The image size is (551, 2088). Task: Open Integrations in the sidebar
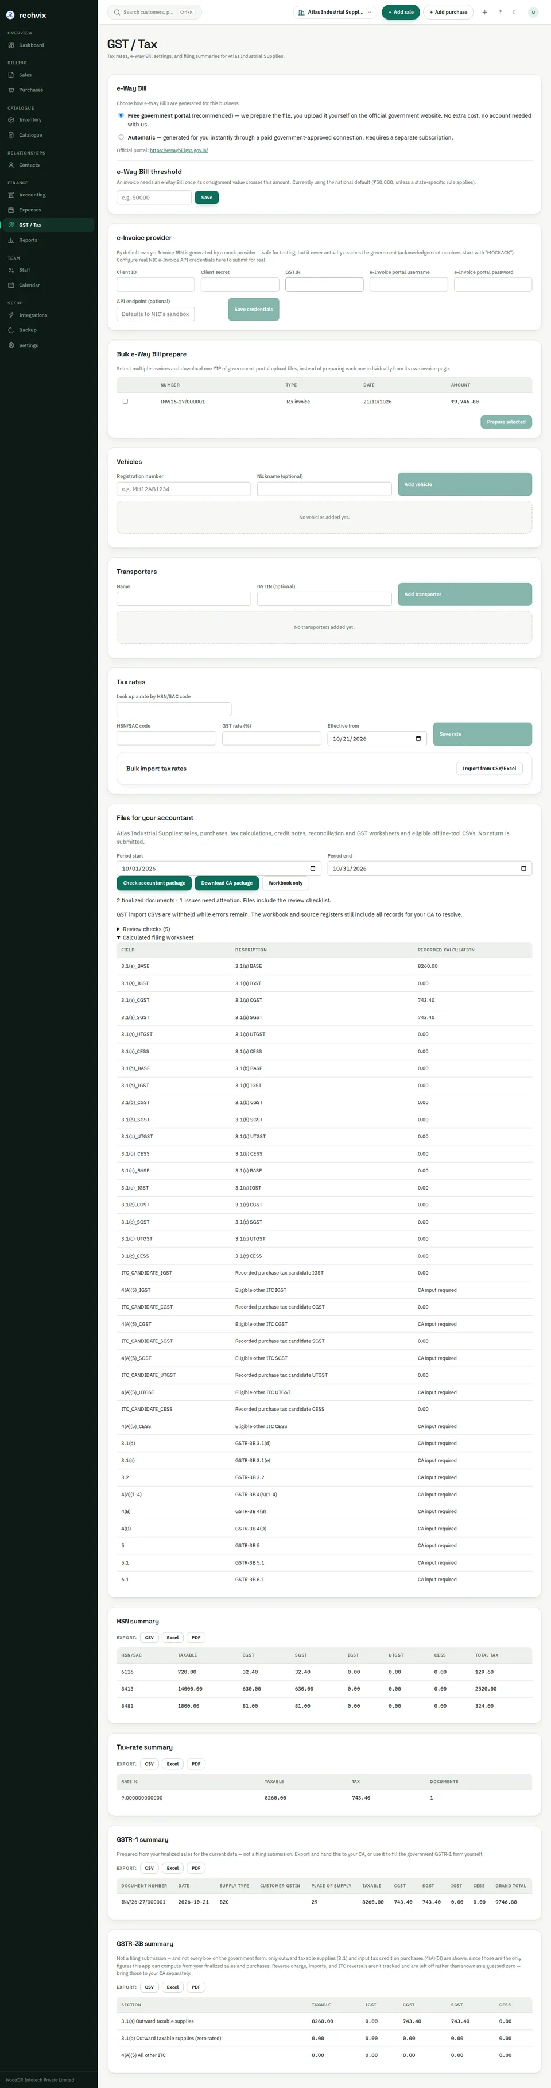(48, 315)
